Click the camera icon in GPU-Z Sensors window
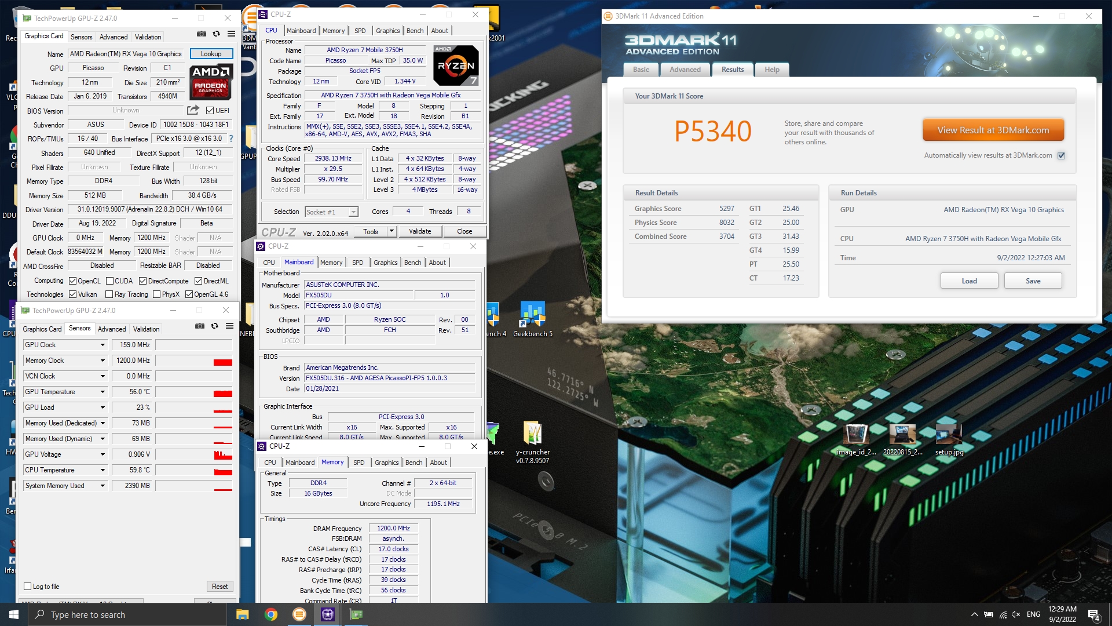Viewport: 1112px width, 626px height. tap(199, 326)
